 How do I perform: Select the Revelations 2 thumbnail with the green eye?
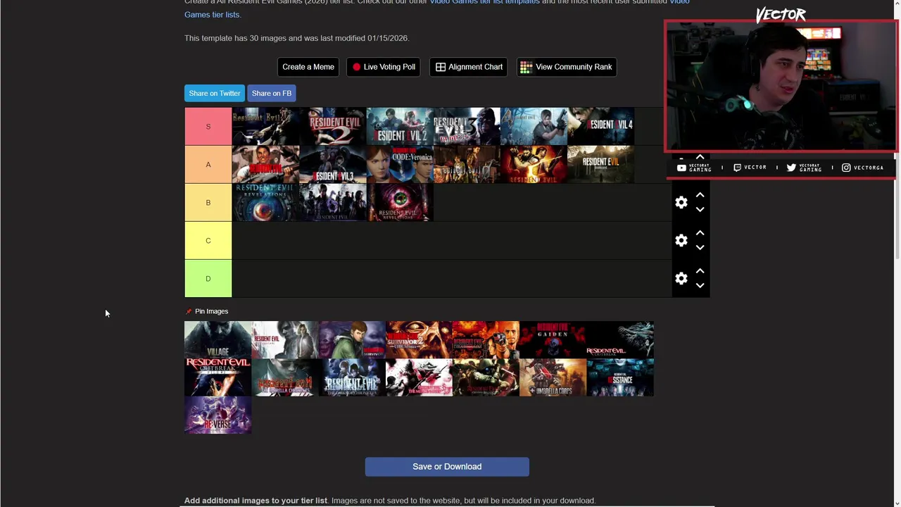point(400,202)
